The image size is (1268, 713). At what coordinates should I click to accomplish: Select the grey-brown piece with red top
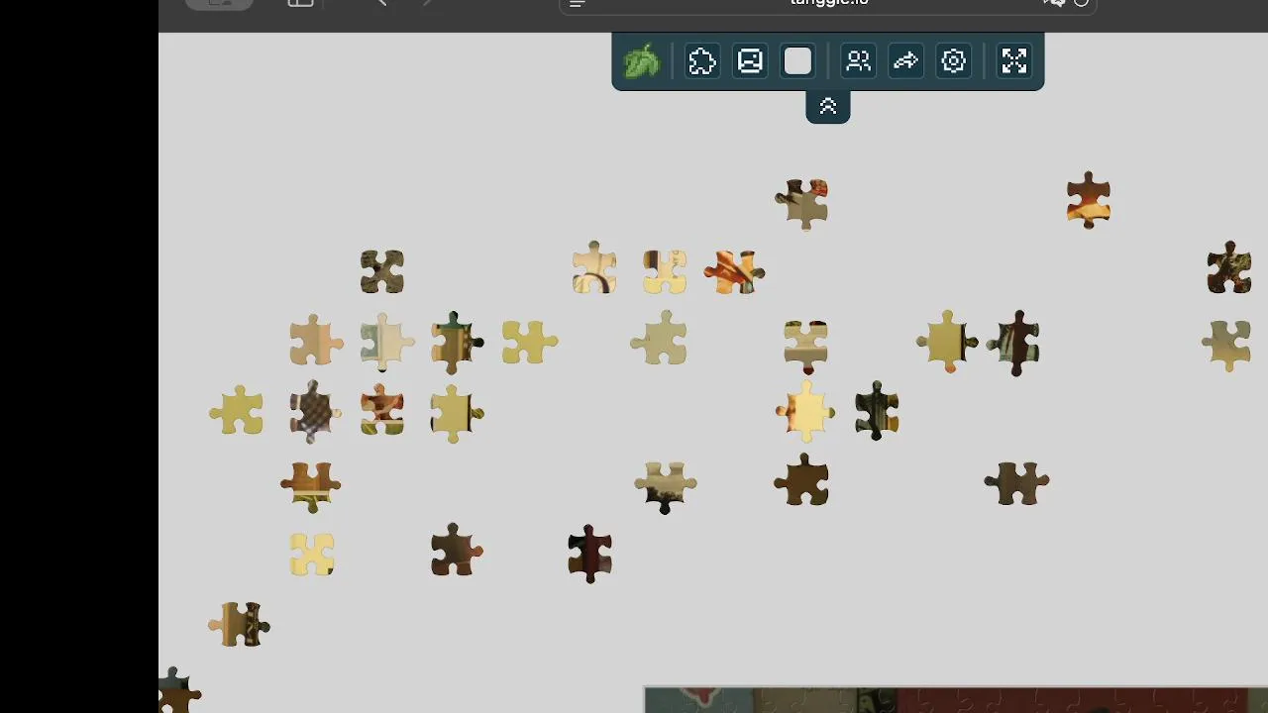coord(802,204)
